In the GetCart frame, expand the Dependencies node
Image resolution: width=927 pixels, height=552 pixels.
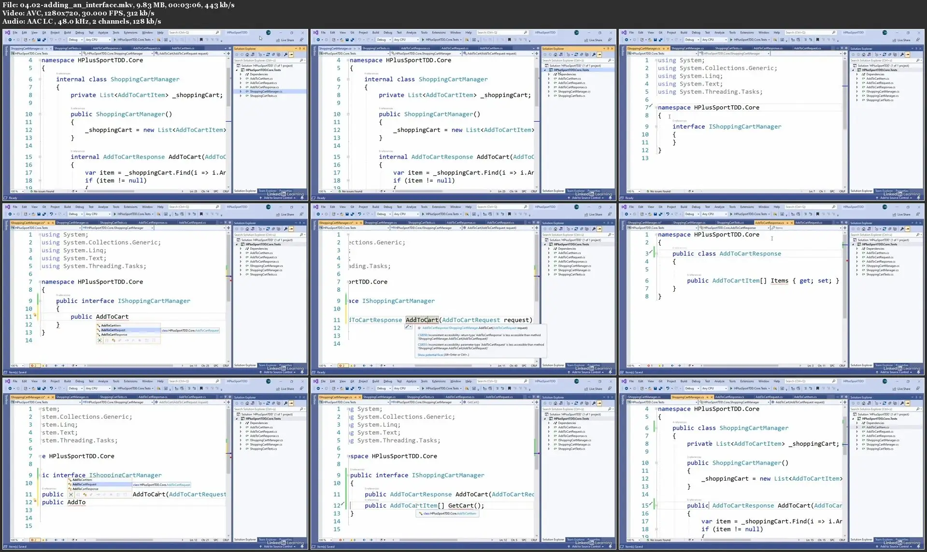coord(549,423)
